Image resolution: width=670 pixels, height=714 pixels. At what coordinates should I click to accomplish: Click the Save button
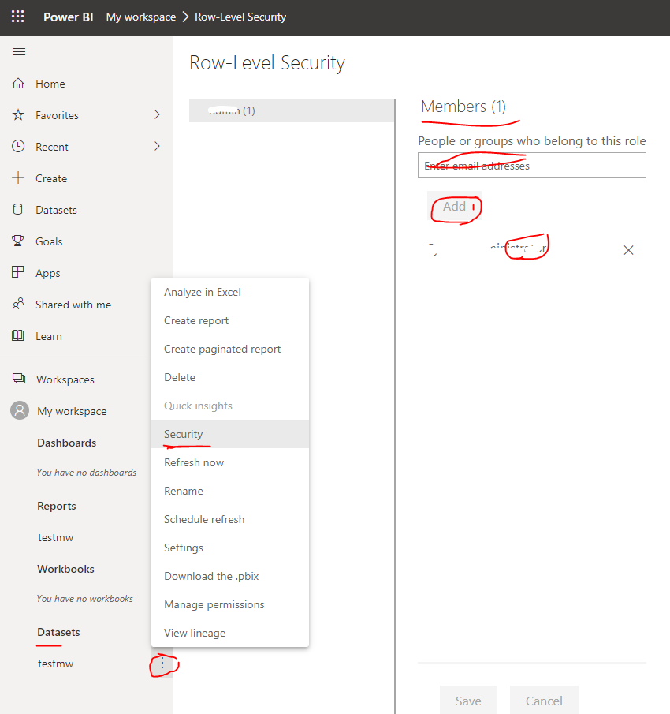coord(468,701)
